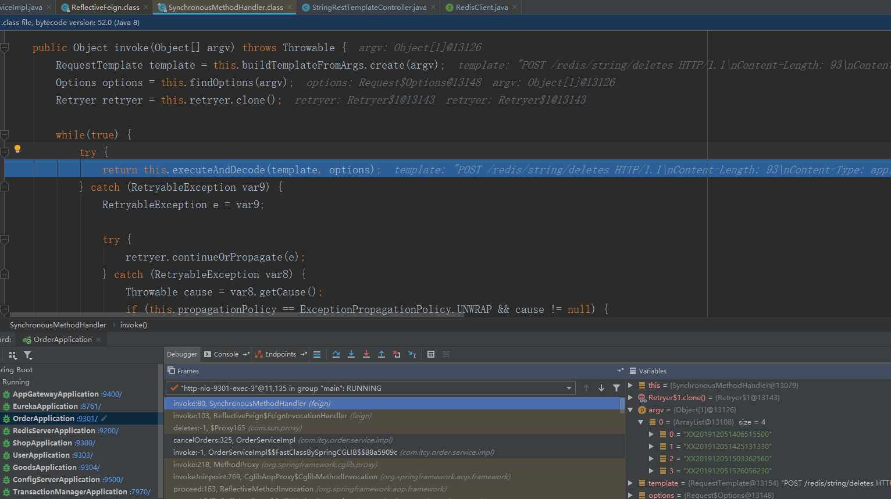Collapse ArrayList element 0 node
The width and height of the screenshot is (891, 499).
(x=641, y=422)
